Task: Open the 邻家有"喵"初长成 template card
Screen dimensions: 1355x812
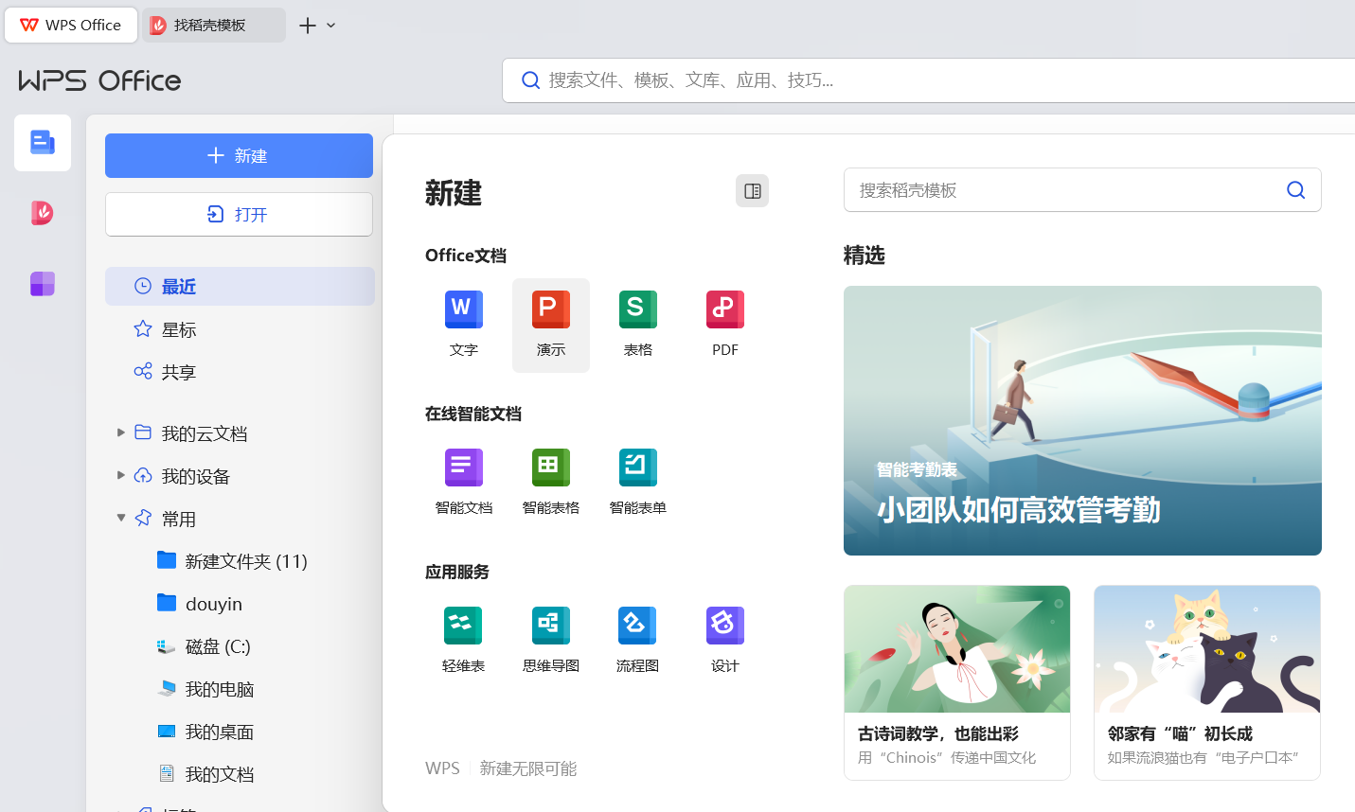Action: (x=1207, y=682)
